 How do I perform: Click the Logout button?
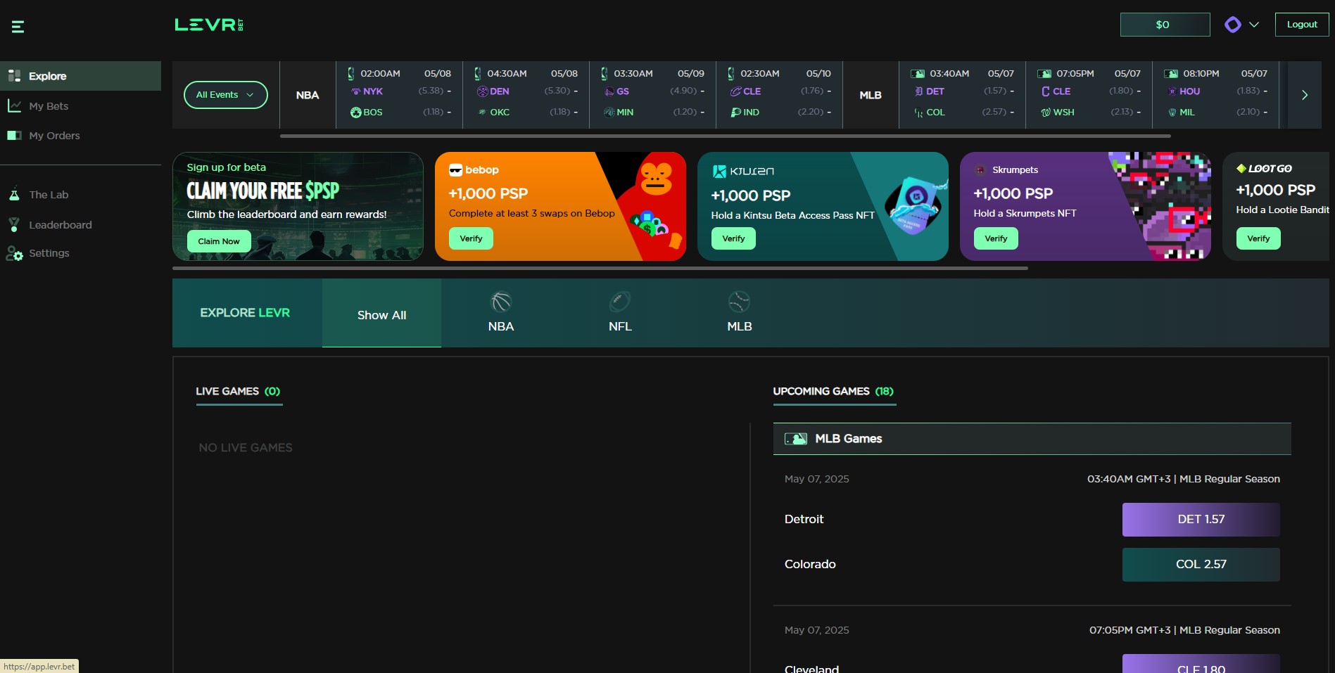click(1301, 25)
